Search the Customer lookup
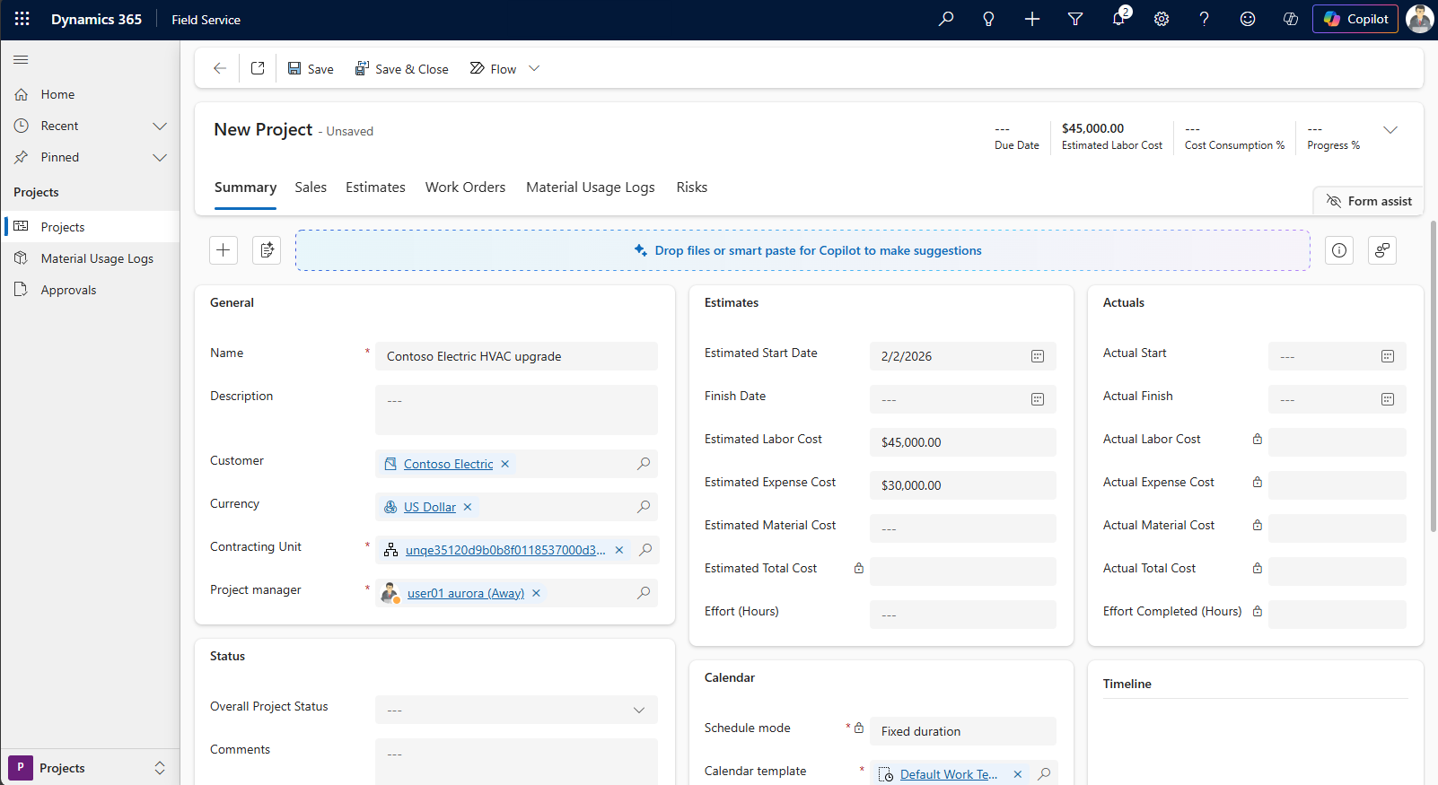Image resolution: width=1438 pixels, height=785 pixels. pos(644,464)
